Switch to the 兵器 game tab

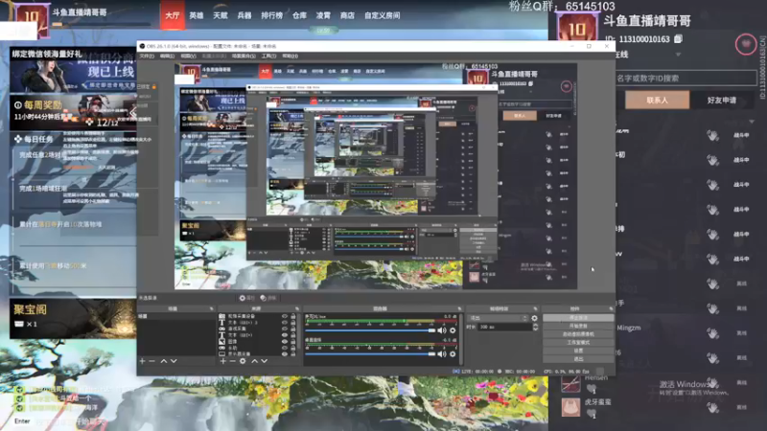244,15
